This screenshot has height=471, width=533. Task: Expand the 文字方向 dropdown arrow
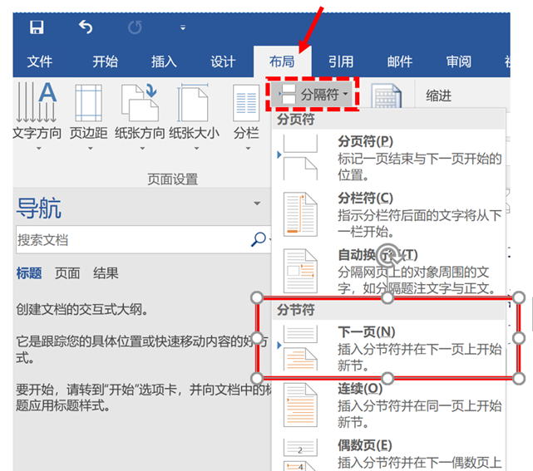(39, 149)
